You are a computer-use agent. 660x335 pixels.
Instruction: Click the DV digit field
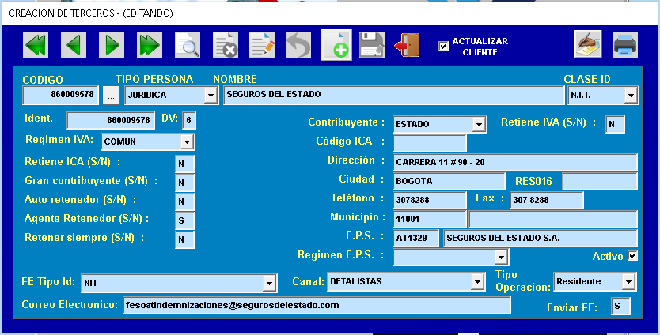(x=189, y=121)
